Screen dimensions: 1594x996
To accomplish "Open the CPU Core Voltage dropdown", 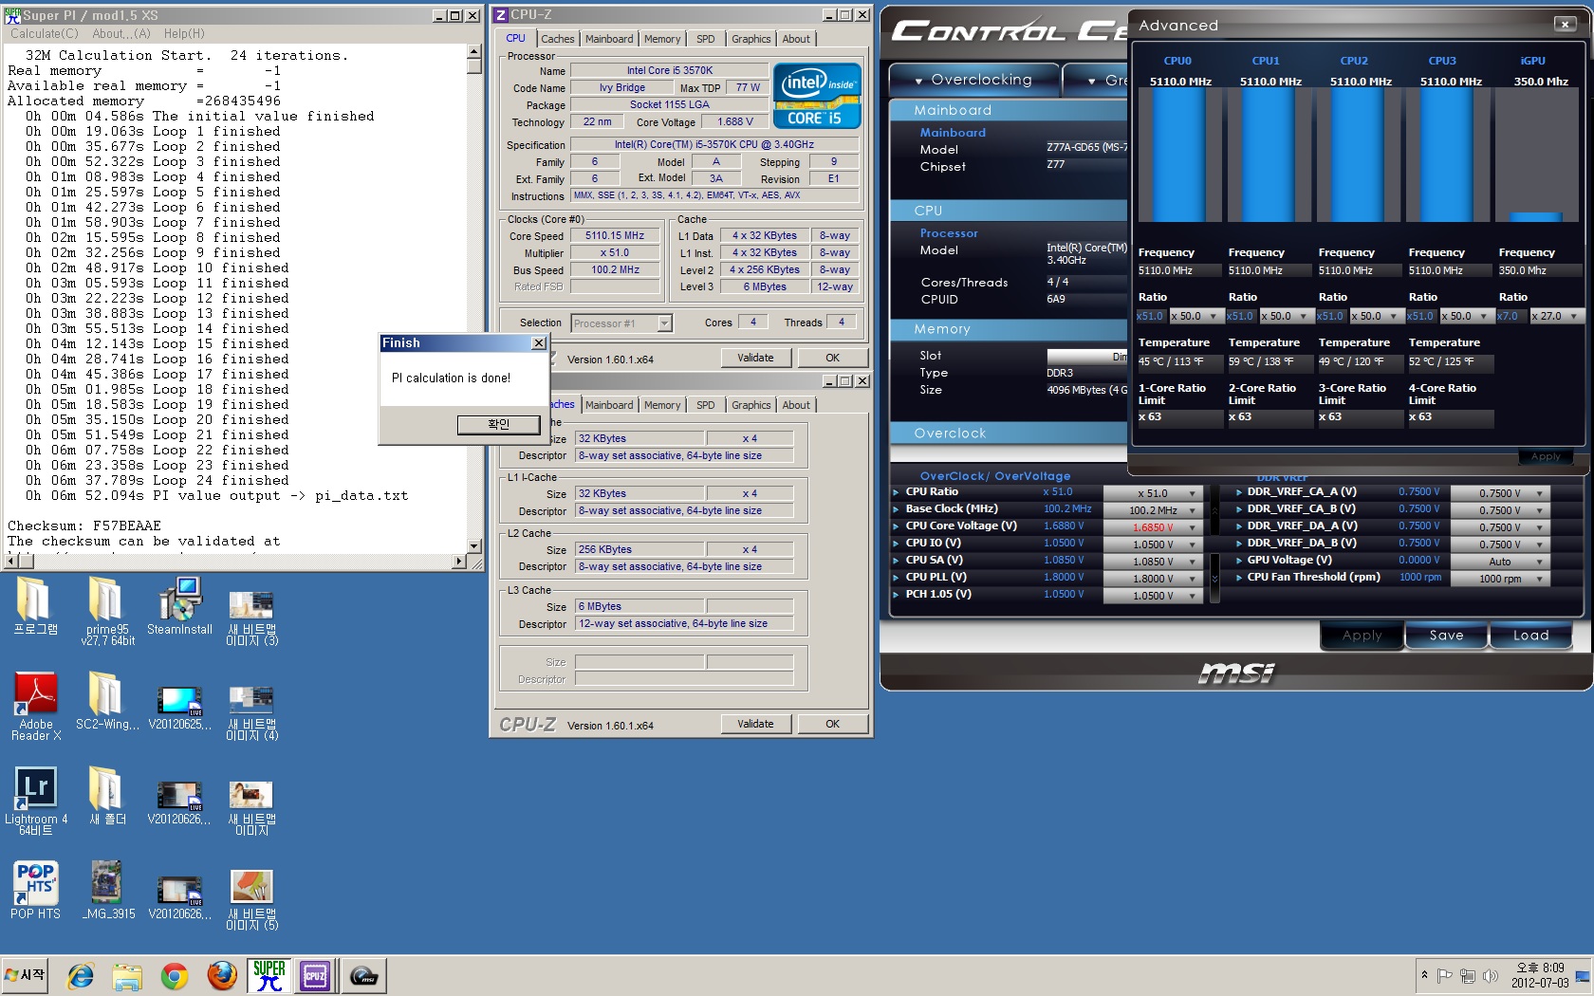I will (x=1192, y=527).
